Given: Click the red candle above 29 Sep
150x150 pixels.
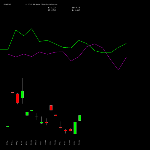Looking at the screenshot, I should click(x=17, y=98).
